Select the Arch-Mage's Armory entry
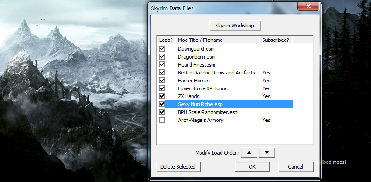Screen dimensions: 371x182 point(200,120)
